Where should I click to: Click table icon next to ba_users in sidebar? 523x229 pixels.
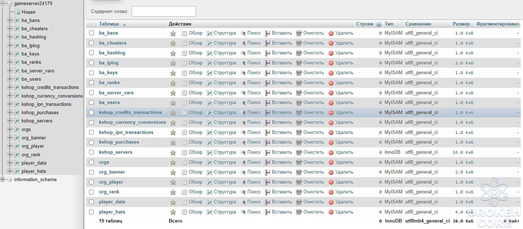[x=17, y=79]
